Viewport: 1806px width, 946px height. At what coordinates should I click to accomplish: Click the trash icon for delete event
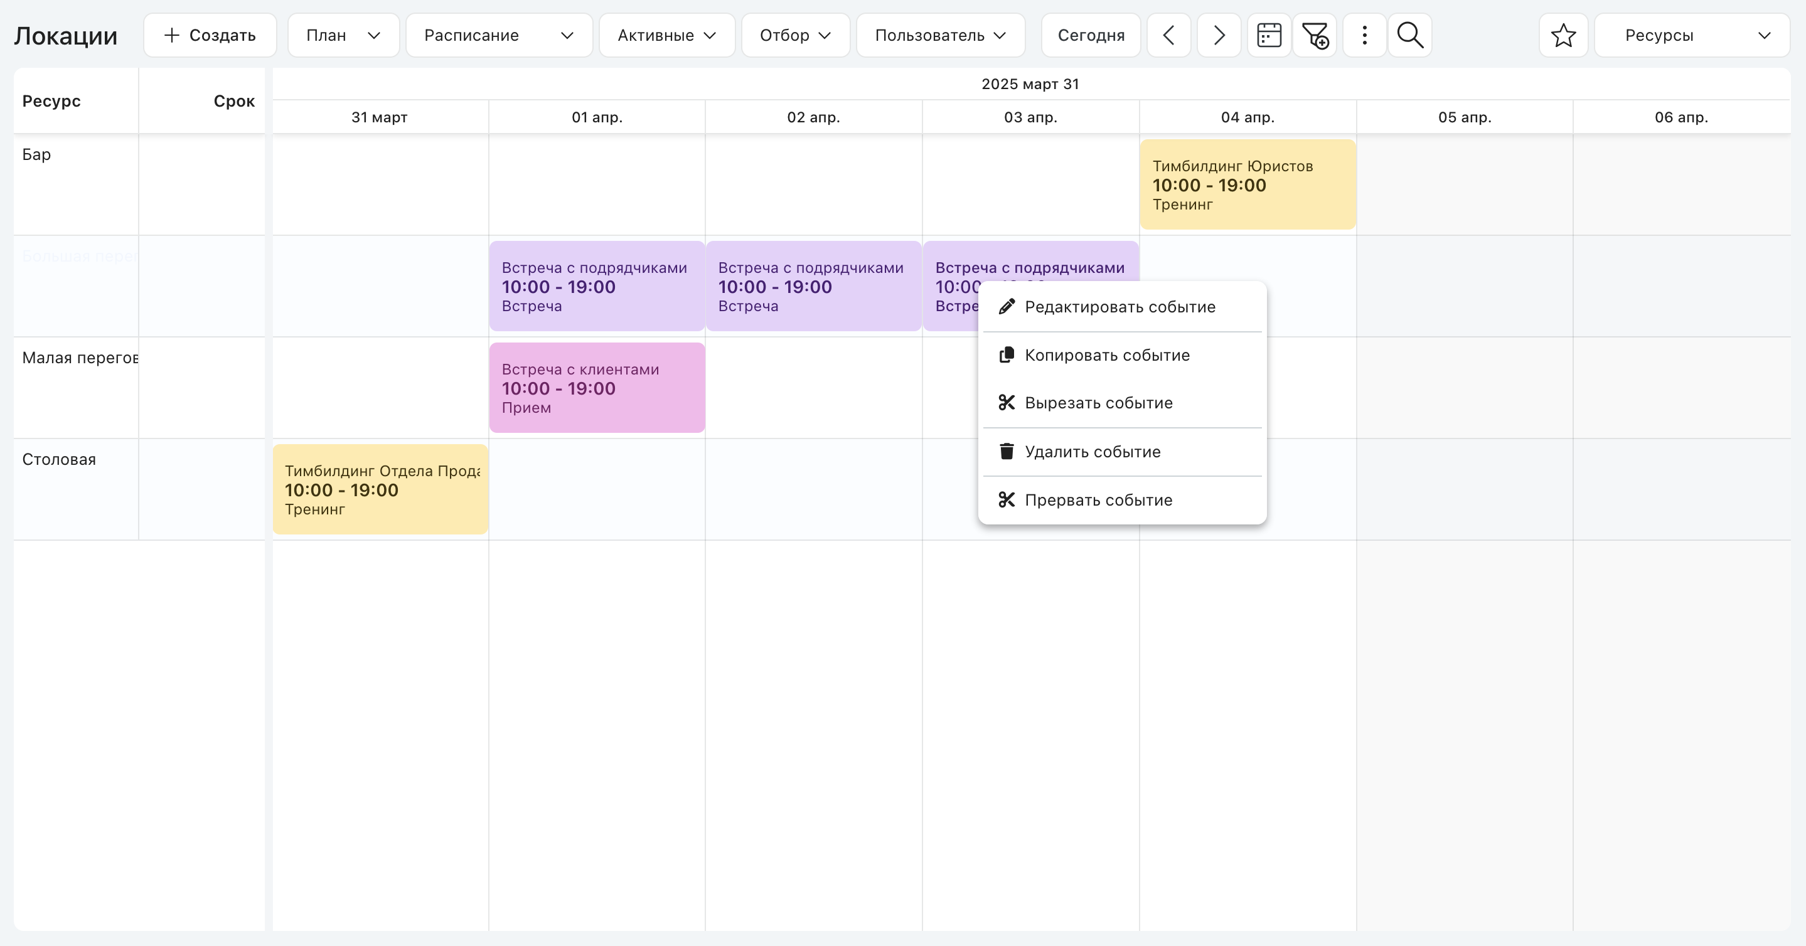(x=1007, y=451)
